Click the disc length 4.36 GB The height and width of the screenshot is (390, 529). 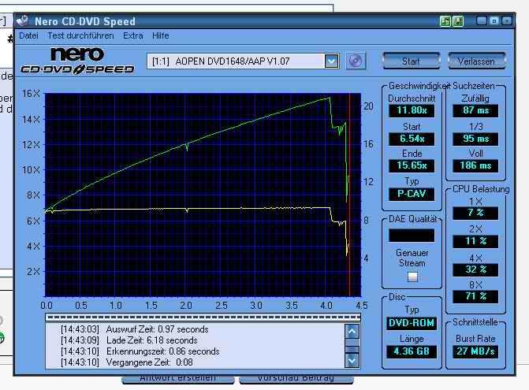tap(412, 351)
